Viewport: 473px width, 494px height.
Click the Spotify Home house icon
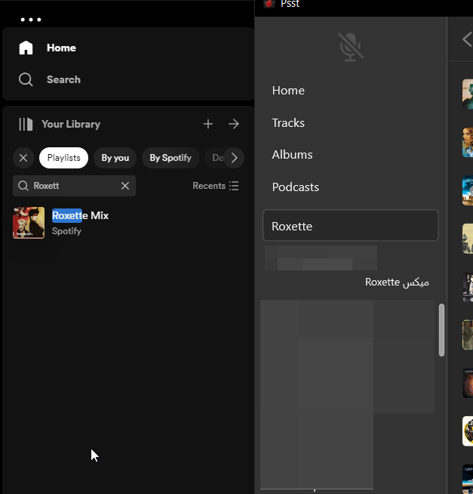[26, 48]
